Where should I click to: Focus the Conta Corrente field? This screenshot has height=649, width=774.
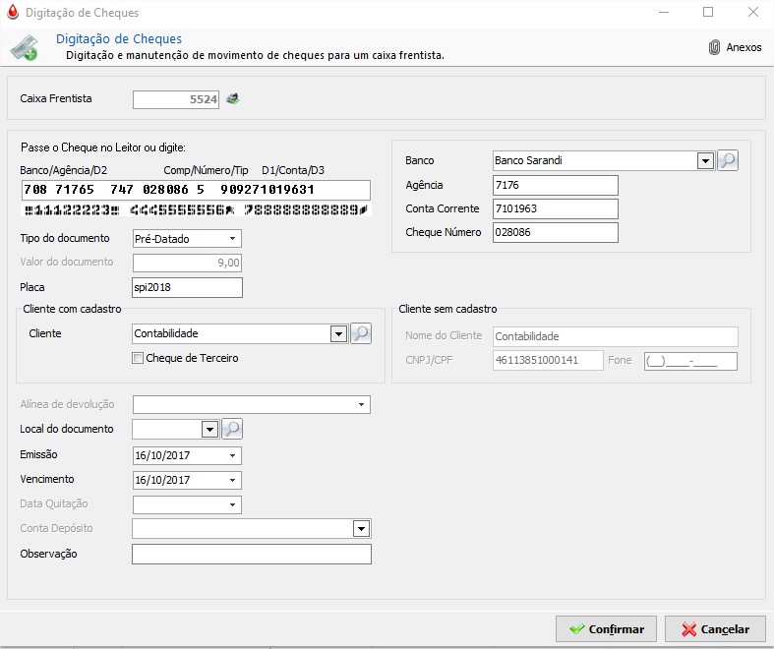point(556,208)
